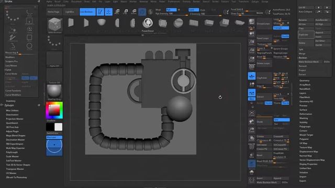The height and width of the screenshot is (188, 335).
Task: Select the Scale transform icon
Action: point(126,11)
